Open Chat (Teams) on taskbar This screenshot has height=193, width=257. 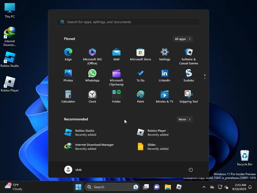pyautogui.click(x=157, y=187)
